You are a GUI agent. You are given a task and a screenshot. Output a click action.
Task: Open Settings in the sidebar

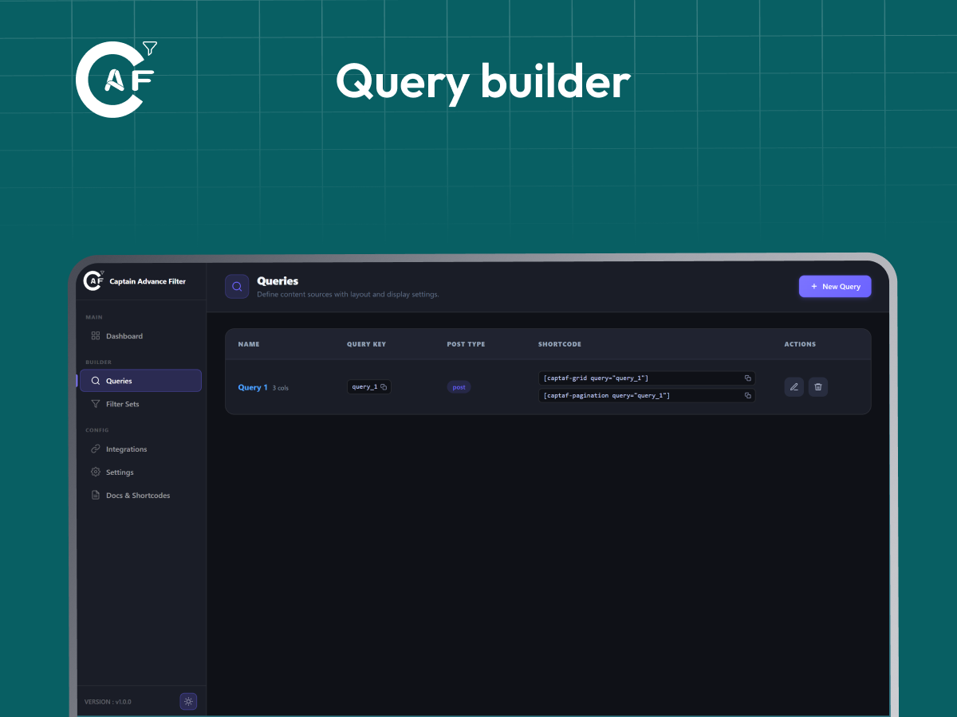point(140,472)
